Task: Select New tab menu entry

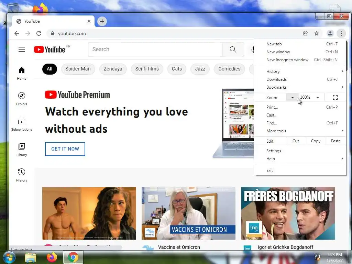Action: [300, 44]
